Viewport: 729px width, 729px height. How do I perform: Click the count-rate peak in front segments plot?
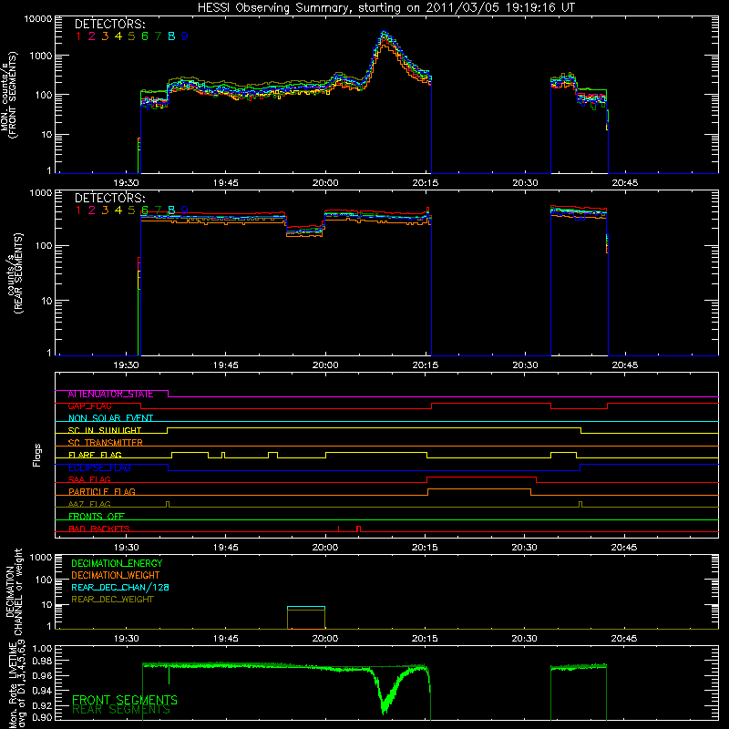383,34
